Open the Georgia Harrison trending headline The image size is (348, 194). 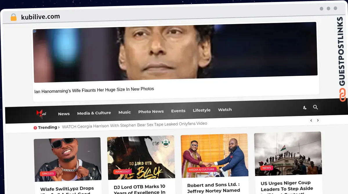[135, 125]
